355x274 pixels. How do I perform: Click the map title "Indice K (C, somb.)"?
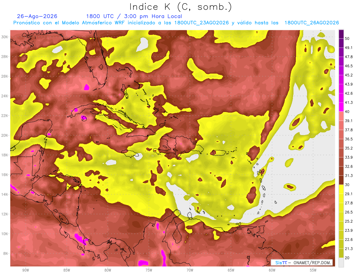180,7
